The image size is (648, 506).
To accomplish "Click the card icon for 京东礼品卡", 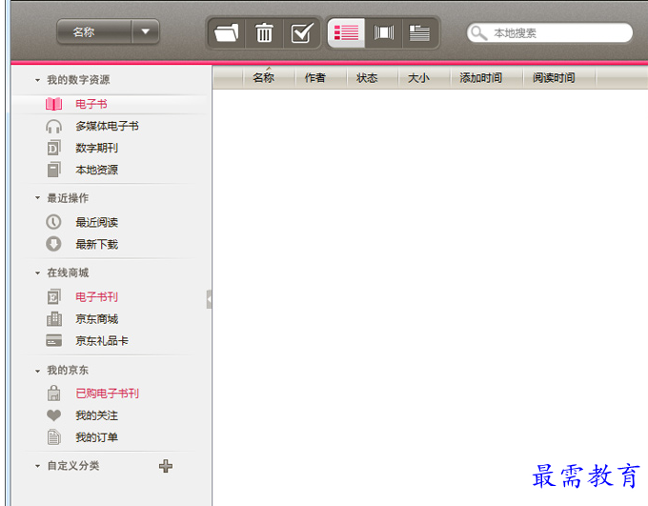I will (53, 340).
